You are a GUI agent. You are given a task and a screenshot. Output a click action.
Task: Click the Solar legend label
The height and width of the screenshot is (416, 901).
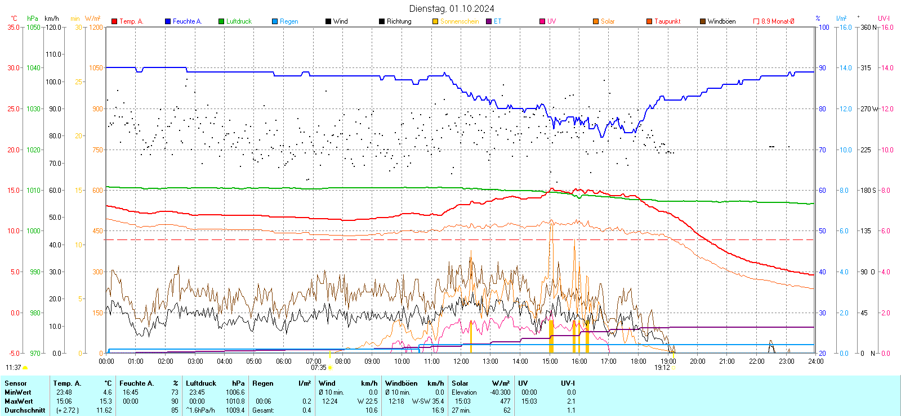(608, 21)
